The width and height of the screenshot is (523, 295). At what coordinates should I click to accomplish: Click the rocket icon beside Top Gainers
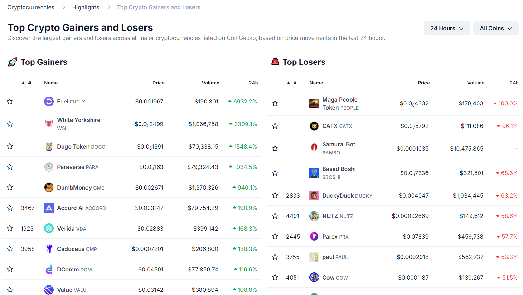(13, 62)
